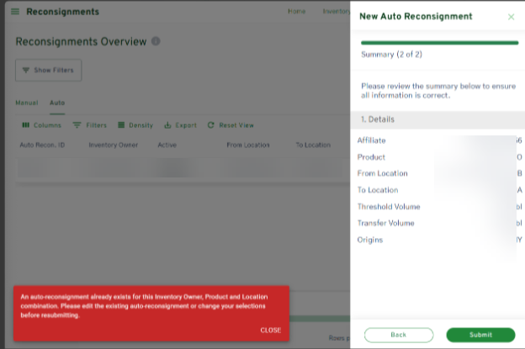Click the Reset View refresh icon
525x349 pixels.
[211, 125]
